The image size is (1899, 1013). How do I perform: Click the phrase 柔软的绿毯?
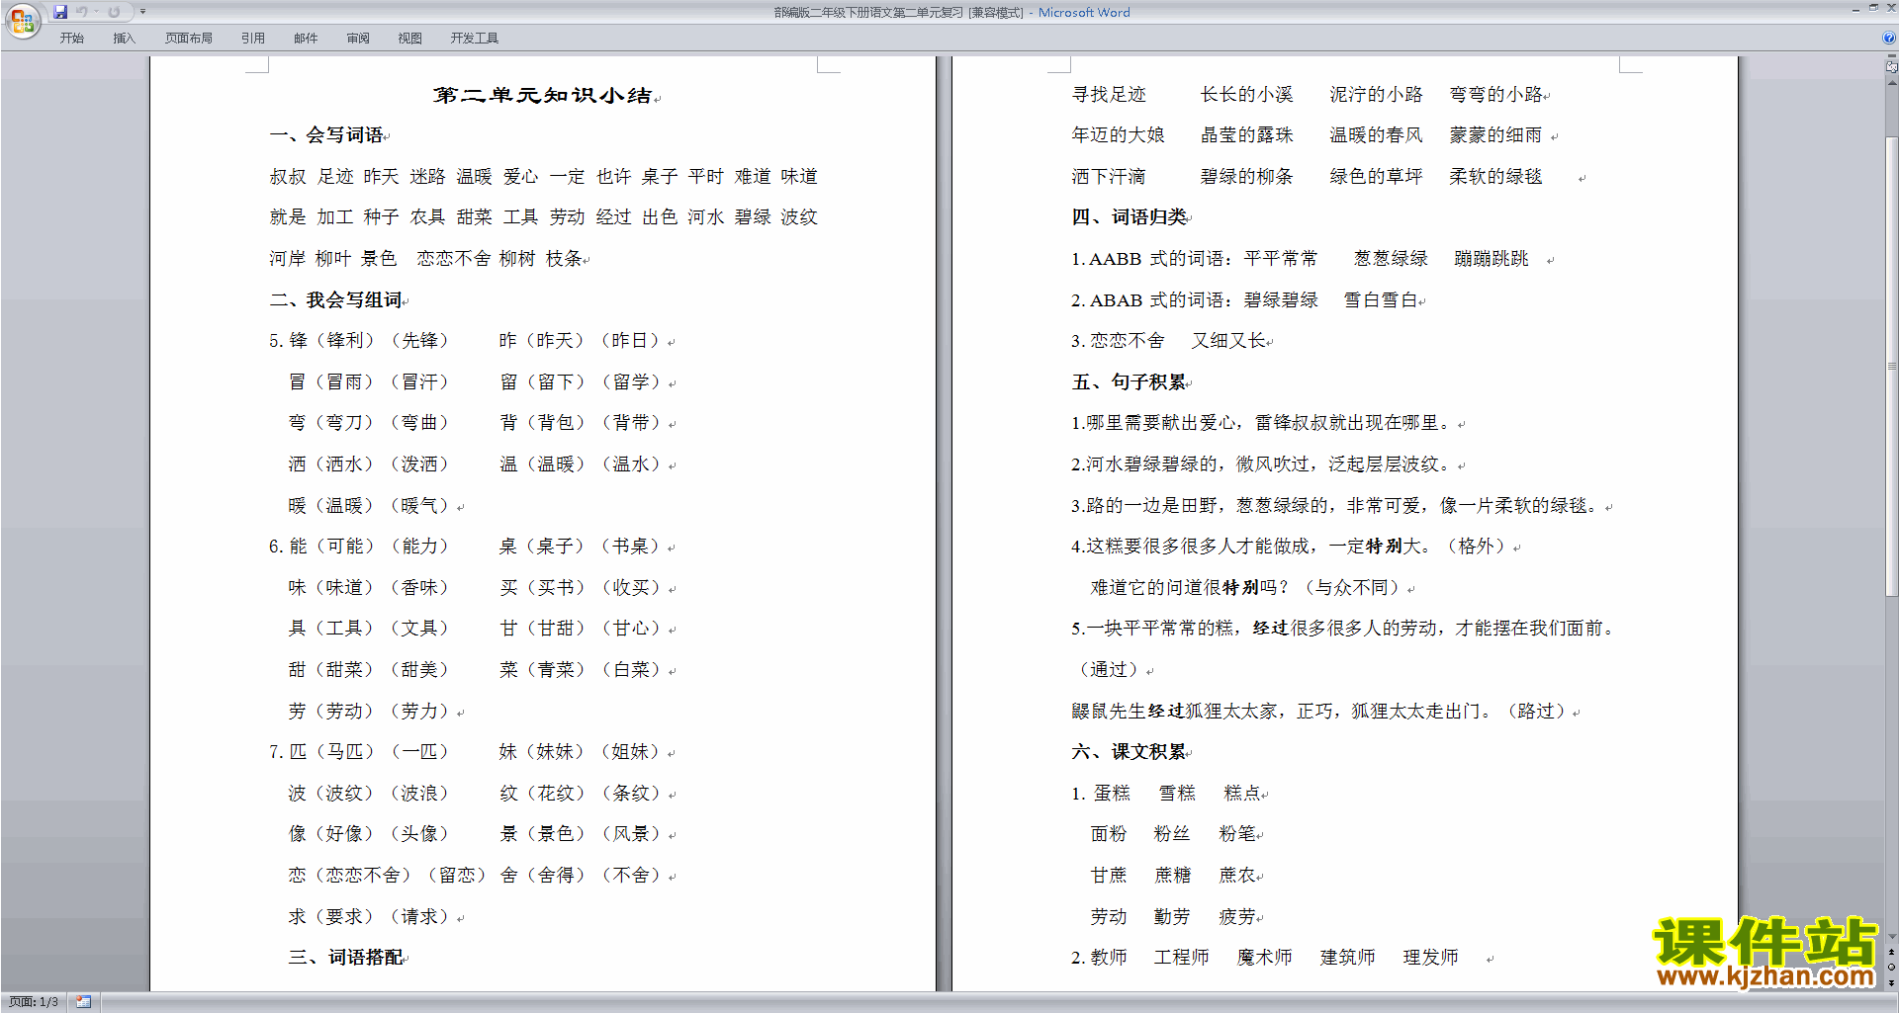(1496, 177)
